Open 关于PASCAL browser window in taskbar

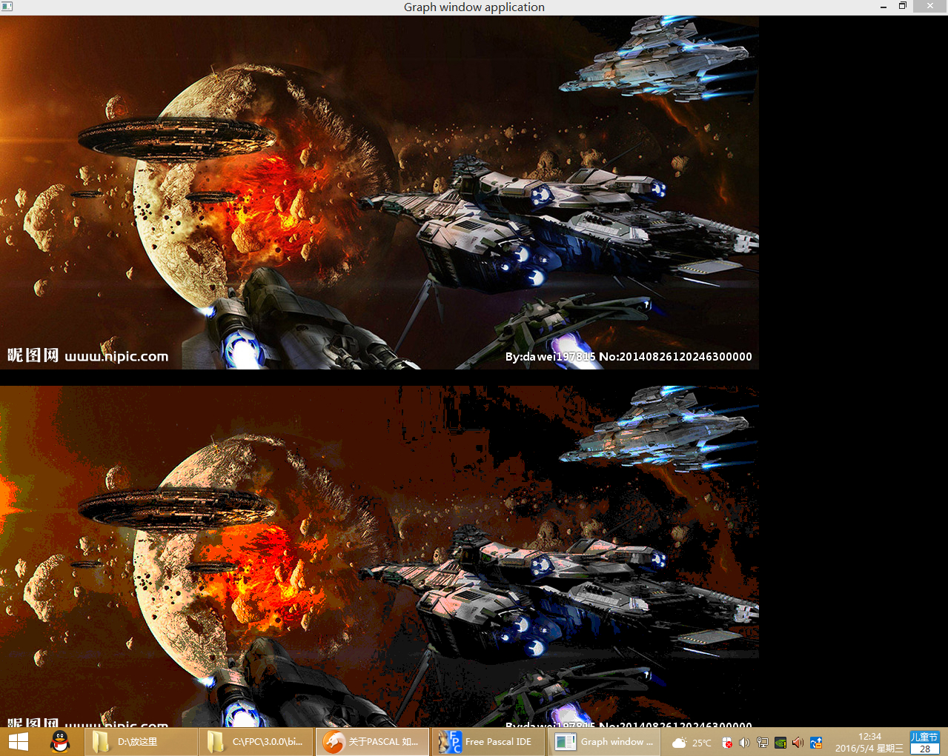(x=372, y=742)
